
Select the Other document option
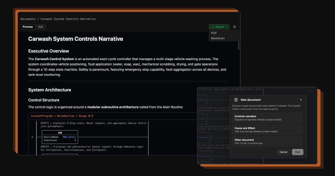(x=267, y=141)
